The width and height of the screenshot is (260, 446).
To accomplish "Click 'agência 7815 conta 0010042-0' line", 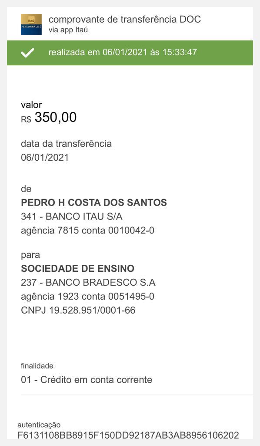I will (88, 230).
